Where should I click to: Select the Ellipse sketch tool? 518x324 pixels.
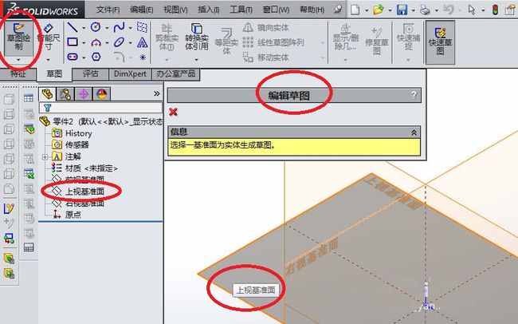119,42
